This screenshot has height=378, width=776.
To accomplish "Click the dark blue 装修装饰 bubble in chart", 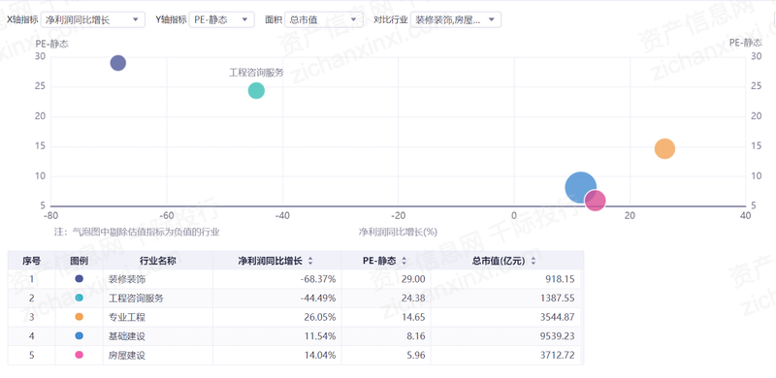I will [117, 63].
